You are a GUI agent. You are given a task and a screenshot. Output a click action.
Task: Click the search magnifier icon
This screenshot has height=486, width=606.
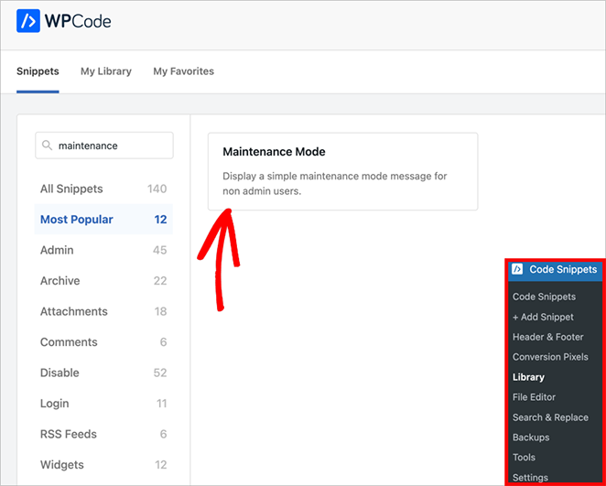click(47, 146)
